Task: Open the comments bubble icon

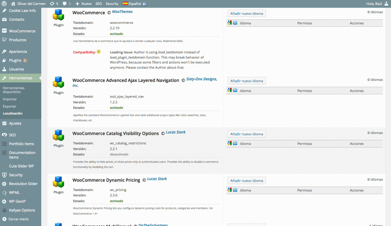Action: [x=65, y=4]
